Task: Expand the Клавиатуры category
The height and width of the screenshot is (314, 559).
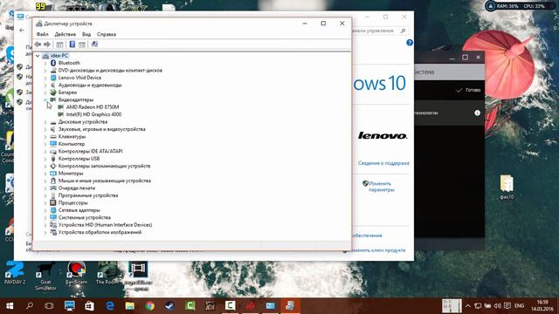Action: 45,137
